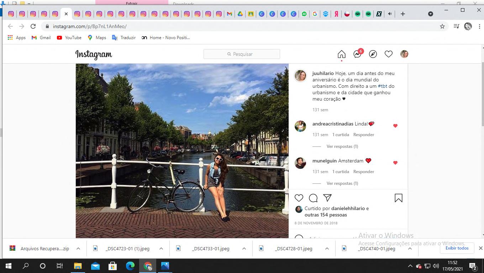This screenshot has width=484, height=273.
Task: Open the tab search dropdown arrow
Action: [x=431, y=14]
